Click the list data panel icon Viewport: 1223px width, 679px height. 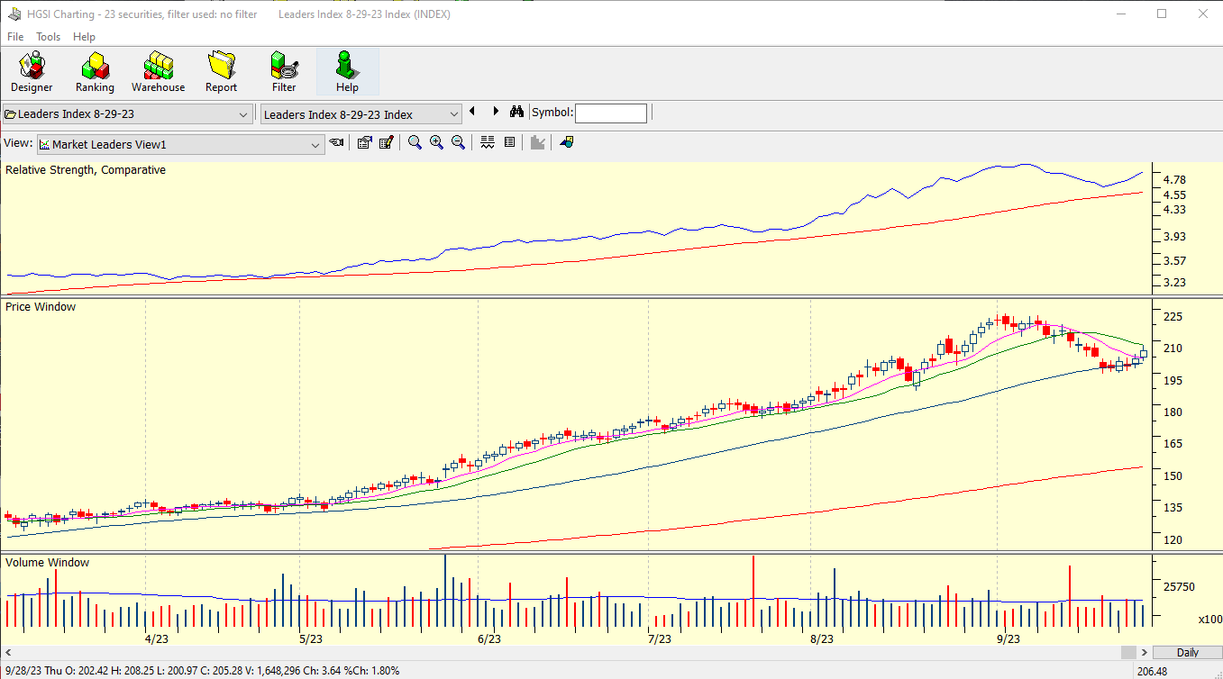[509, 142]
